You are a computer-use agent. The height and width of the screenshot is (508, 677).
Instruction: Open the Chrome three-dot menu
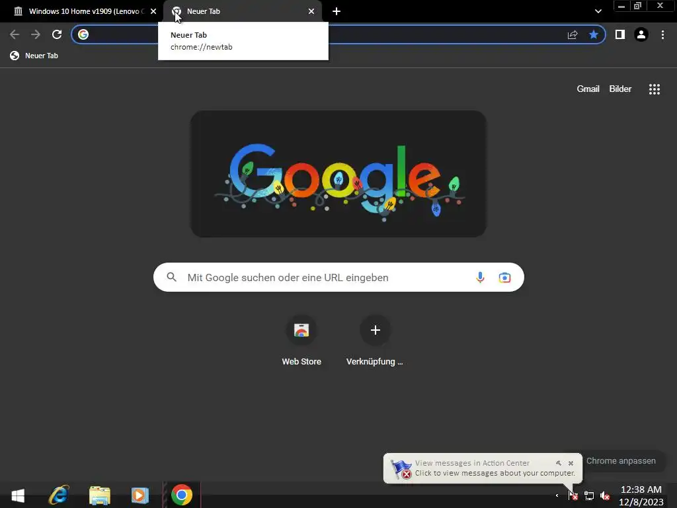[662, 34]
